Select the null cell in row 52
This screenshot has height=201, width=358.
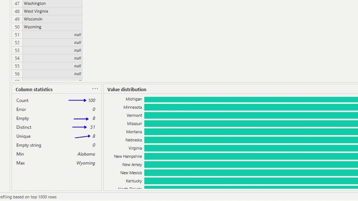click(x=53, y=42)
